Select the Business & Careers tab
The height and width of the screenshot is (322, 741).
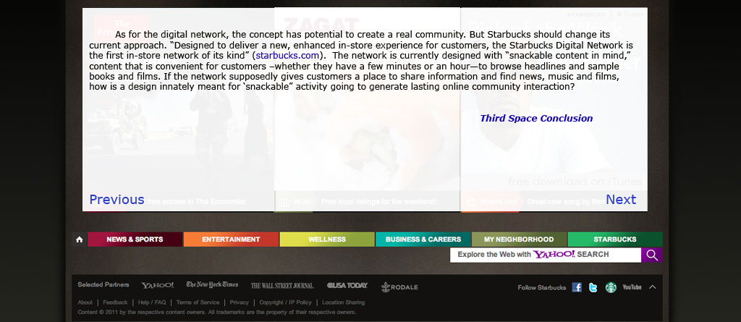pyautogui.click(x=423, y=240)
